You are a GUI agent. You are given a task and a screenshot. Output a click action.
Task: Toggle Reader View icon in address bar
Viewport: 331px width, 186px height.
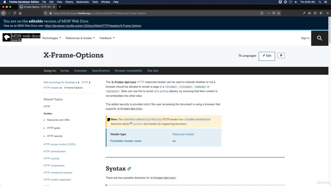click(262, 13)
